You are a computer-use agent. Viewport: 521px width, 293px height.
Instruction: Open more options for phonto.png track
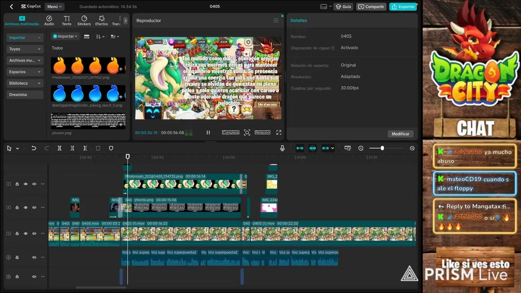pyautogui.click(x=42, y=208)
